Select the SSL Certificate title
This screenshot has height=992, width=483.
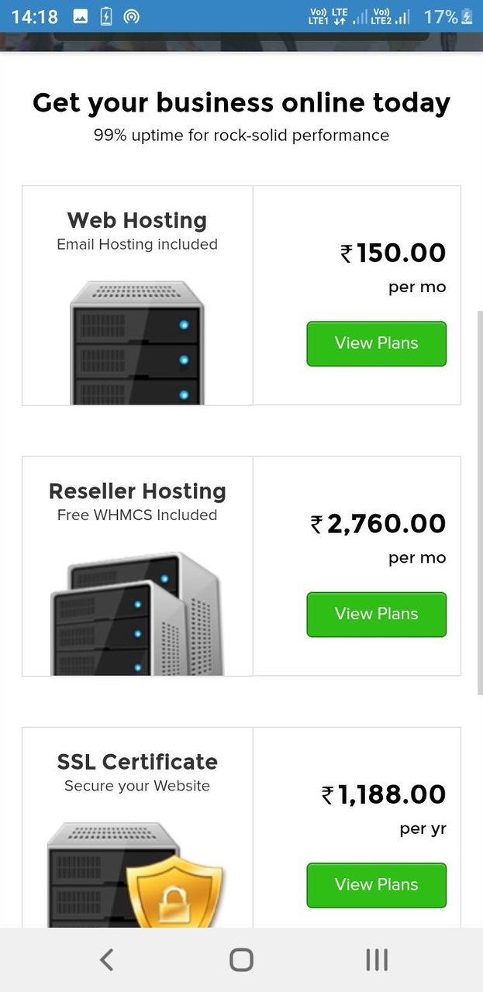[x=136, y=761]
